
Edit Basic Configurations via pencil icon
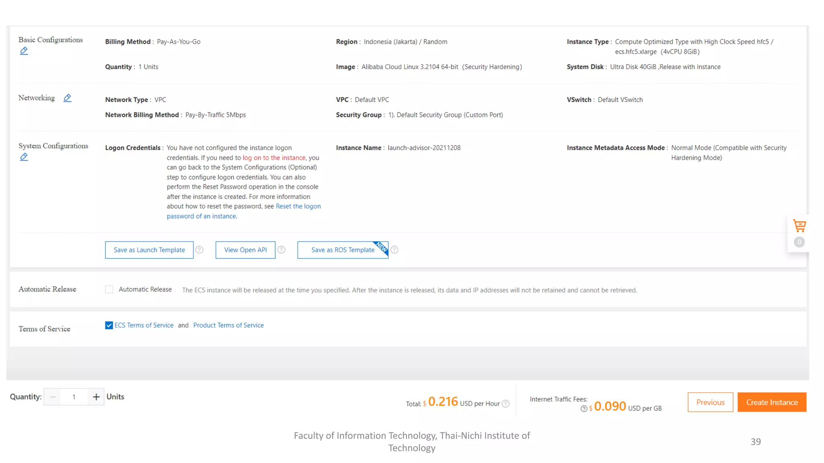pyautogui.click(x=24, y=51)
